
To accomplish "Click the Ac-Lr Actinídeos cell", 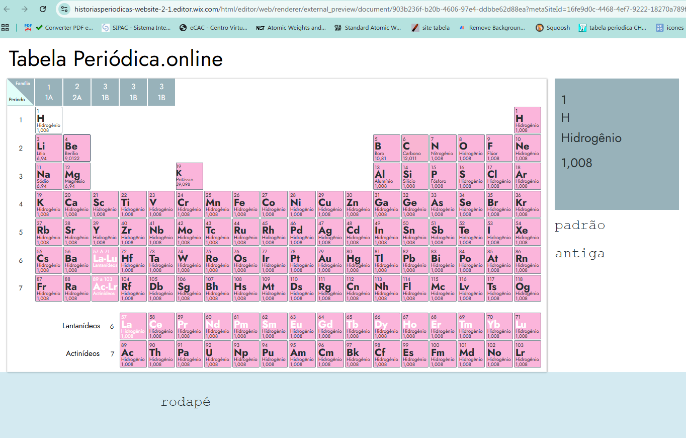I will (105, 288).
